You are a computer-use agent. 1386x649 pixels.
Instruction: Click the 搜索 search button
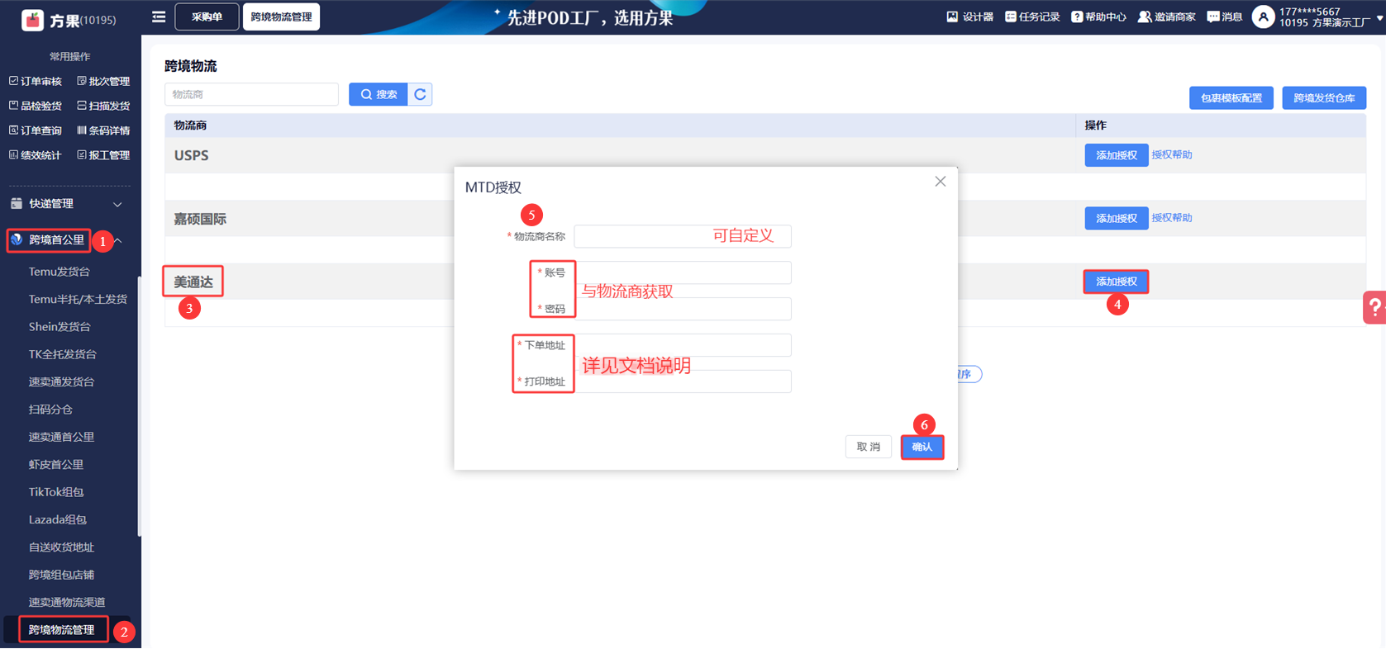click(379, 94)
